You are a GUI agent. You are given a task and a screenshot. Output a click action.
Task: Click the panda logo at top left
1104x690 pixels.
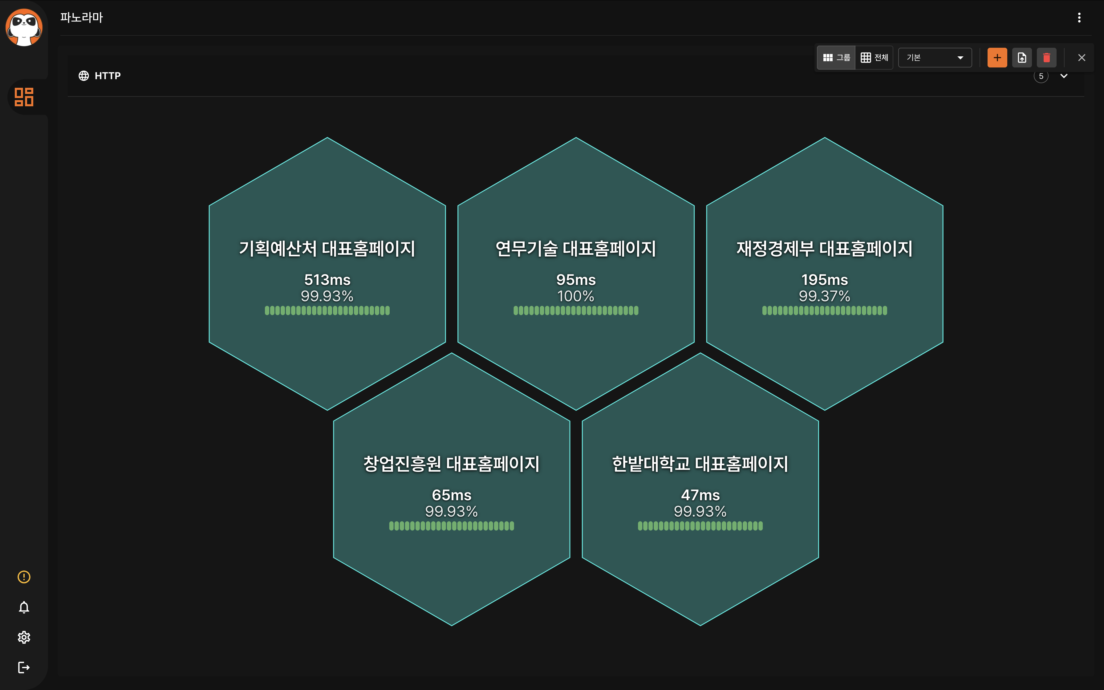point(24,27)
